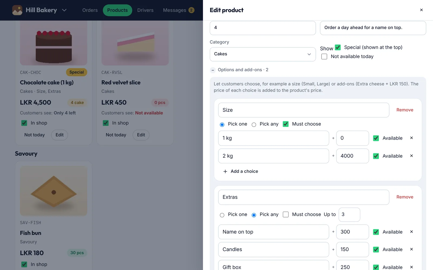Uncheck In shop for Fish bun

point(24,265)
